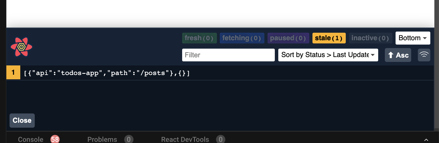The height and width of the screenshot is (143, 439).
Task: Click the Problems count badge
Action: [129, 140]
